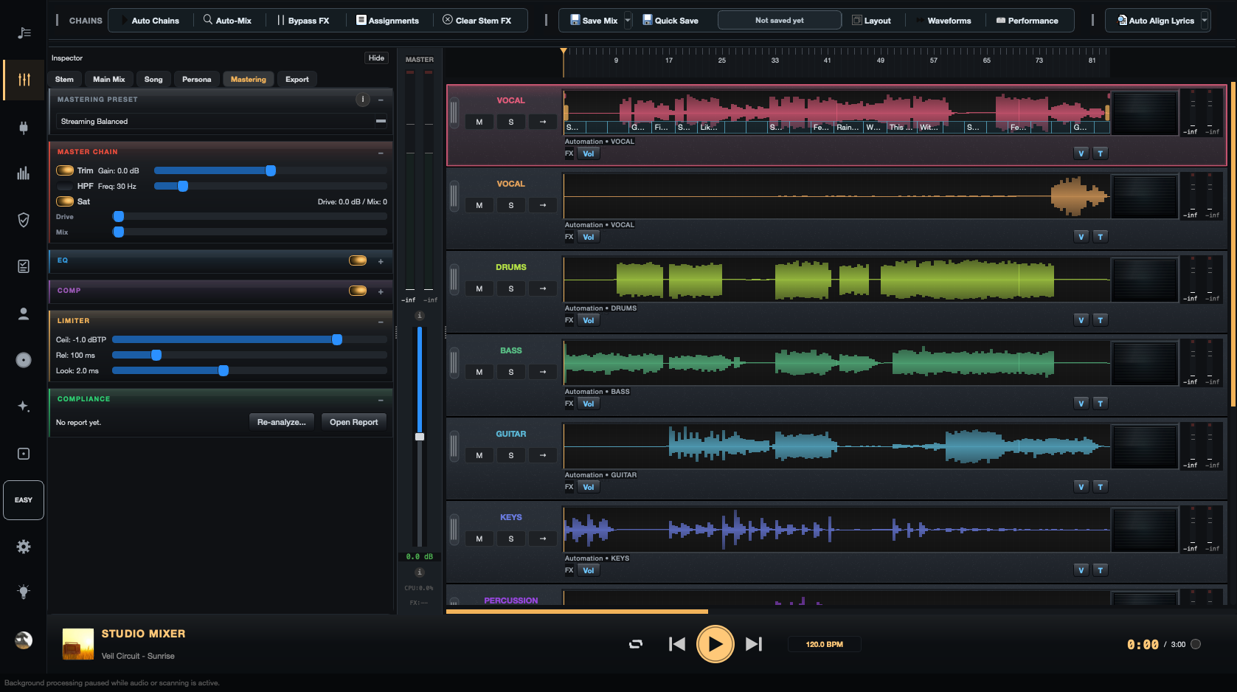Expand the EQ section with plus
Viewport: 1237px width, 692px height.
point(381,261)
